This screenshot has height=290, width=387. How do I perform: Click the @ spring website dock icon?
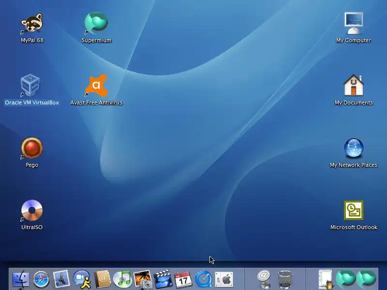click(x=264, y=279)
